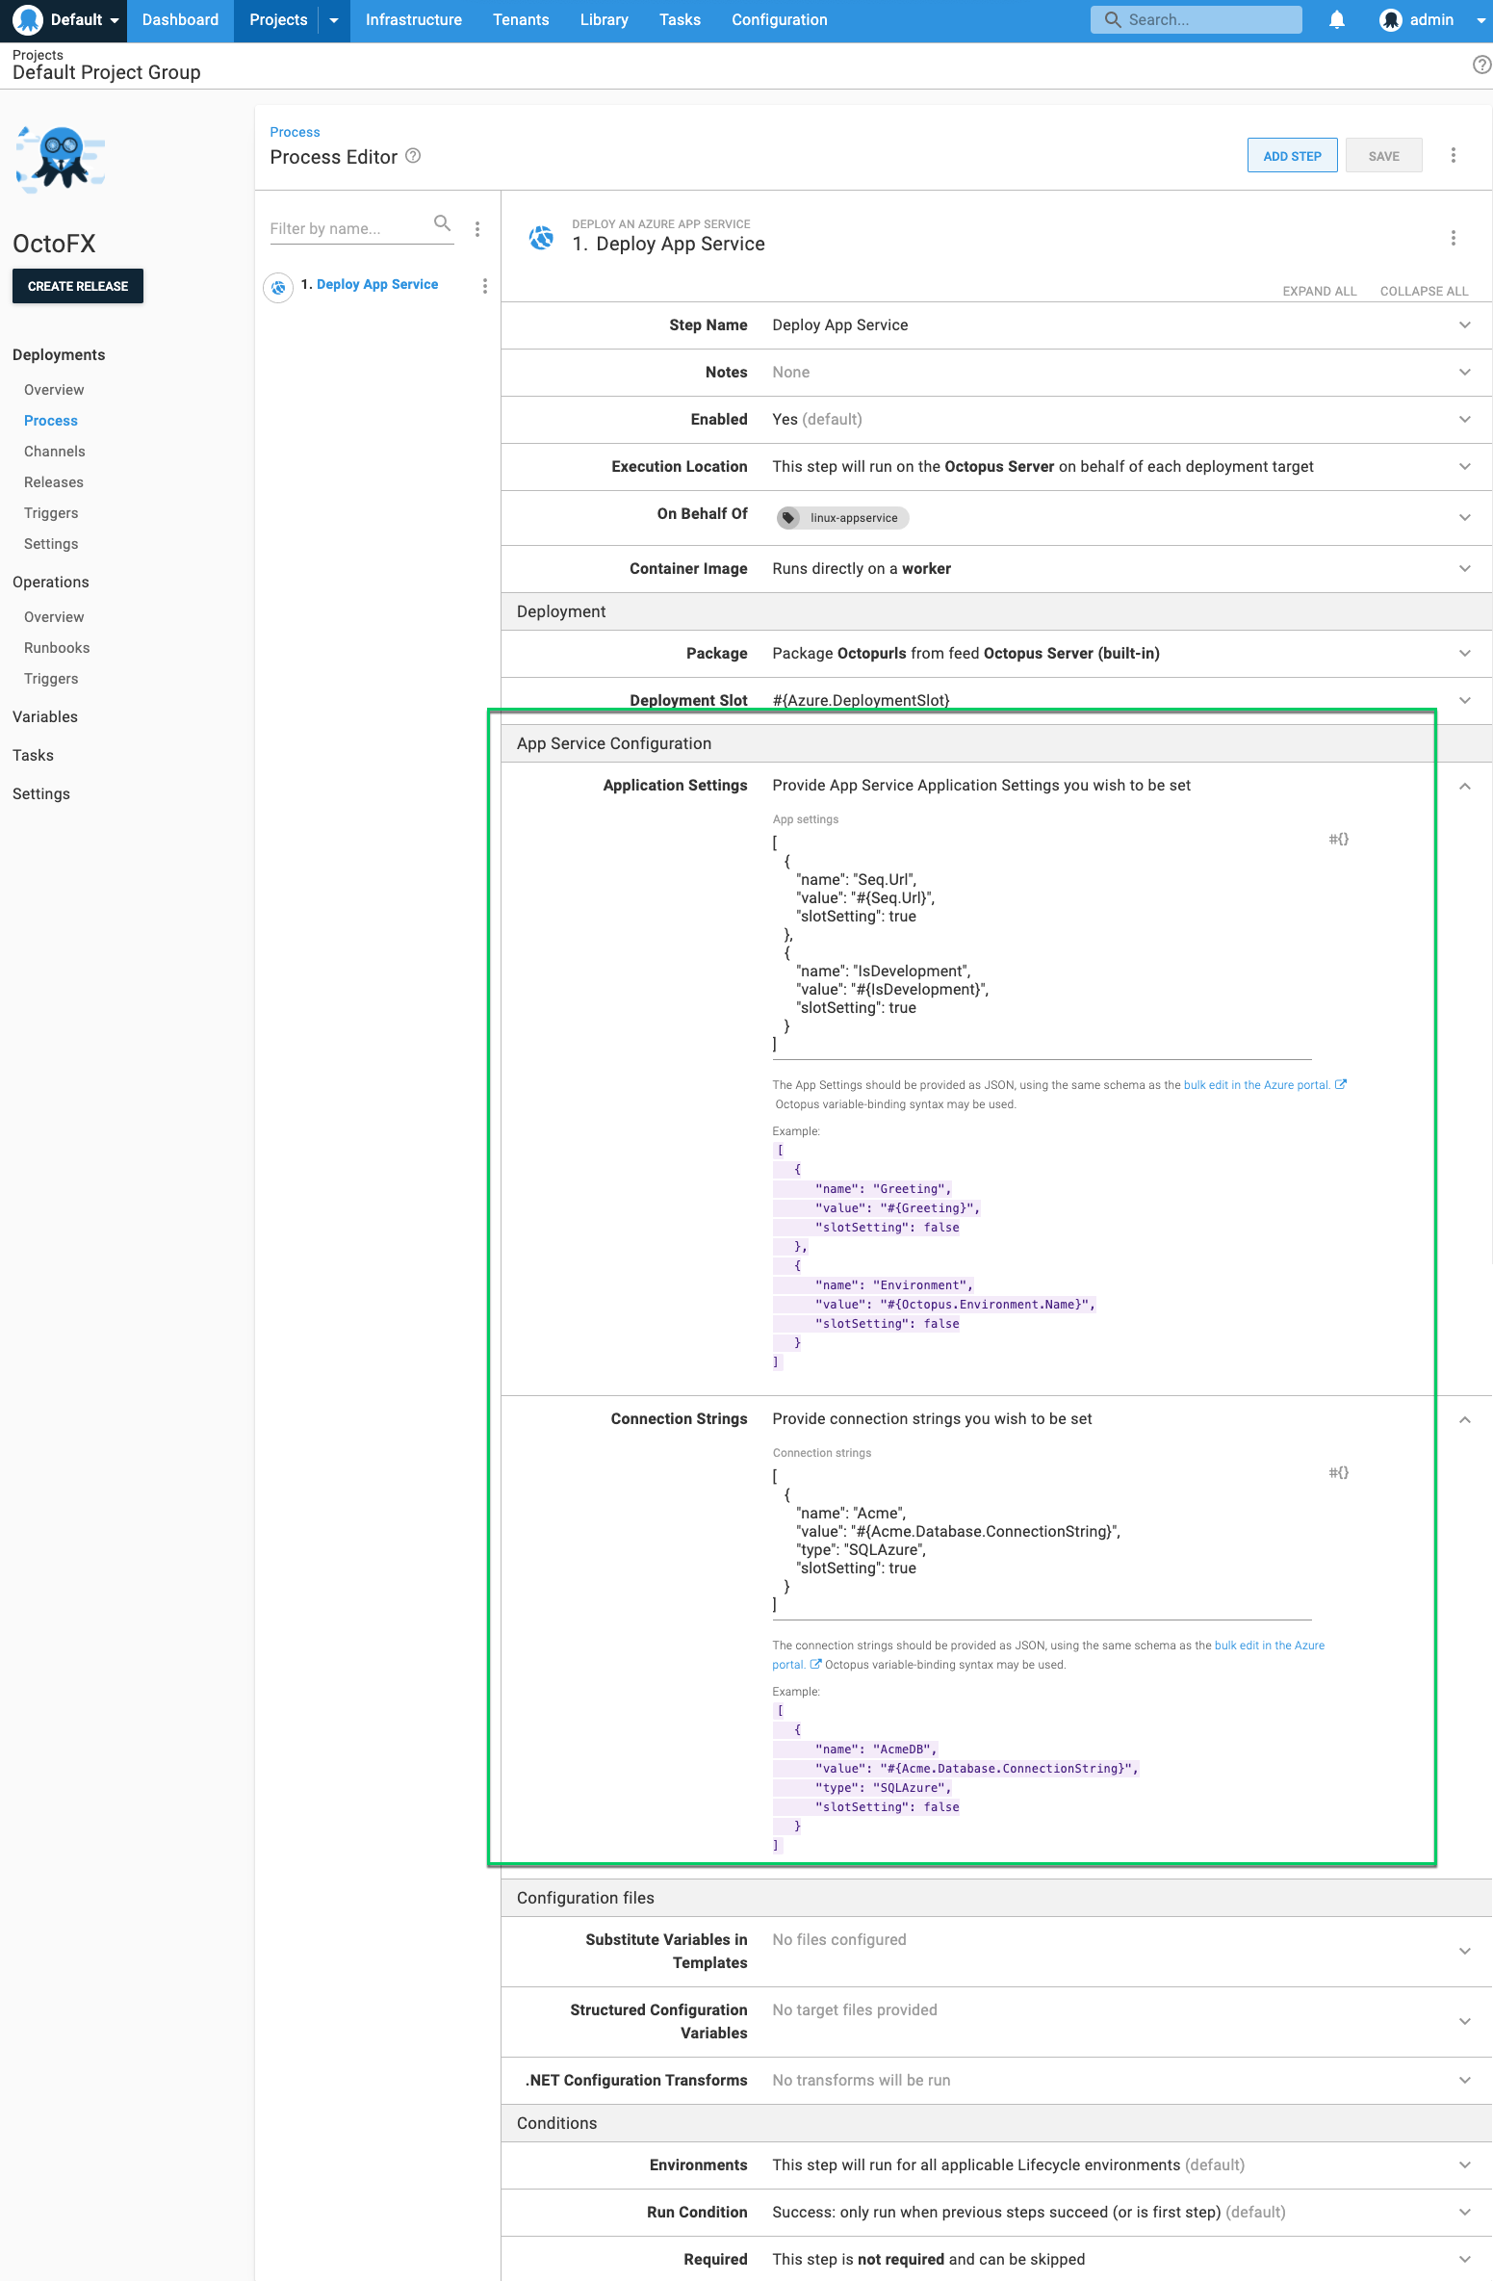Click the ADD STEP button

click(1292, 156)
